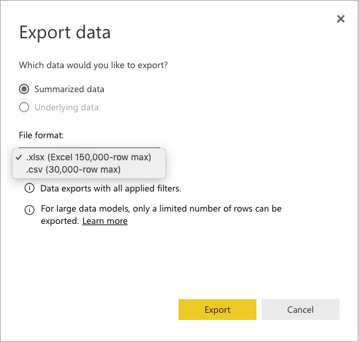Click the yellow Export button
The height and width of the screenshot is (342, 359).
click(x=217, y=310)
